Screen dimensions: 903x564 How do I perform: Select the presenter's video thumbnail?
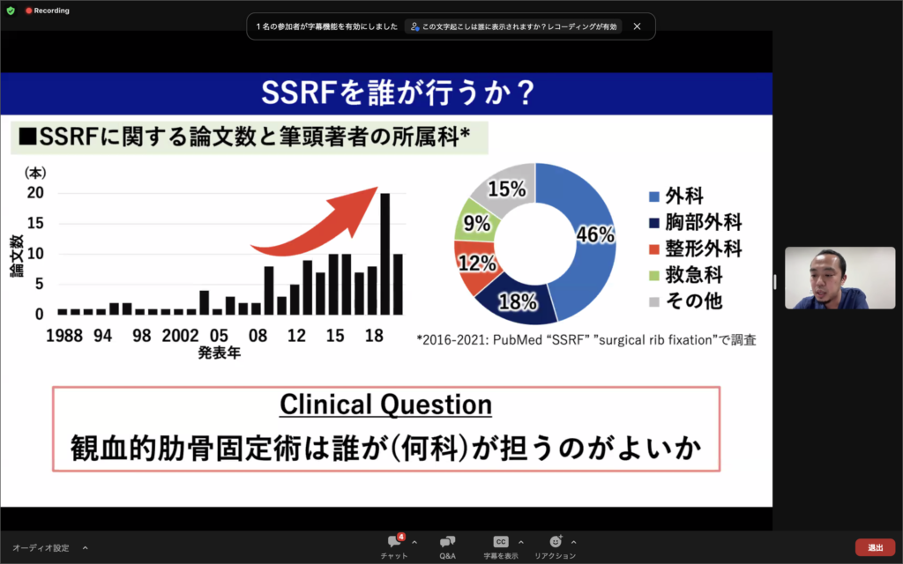(x=840, y=278)
